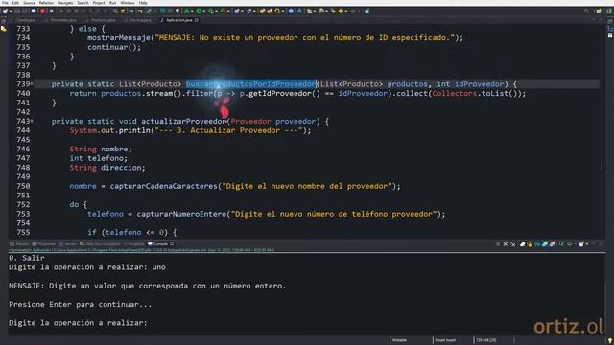Open the Run menu
The image size is (614, 345).
[112, 3]
